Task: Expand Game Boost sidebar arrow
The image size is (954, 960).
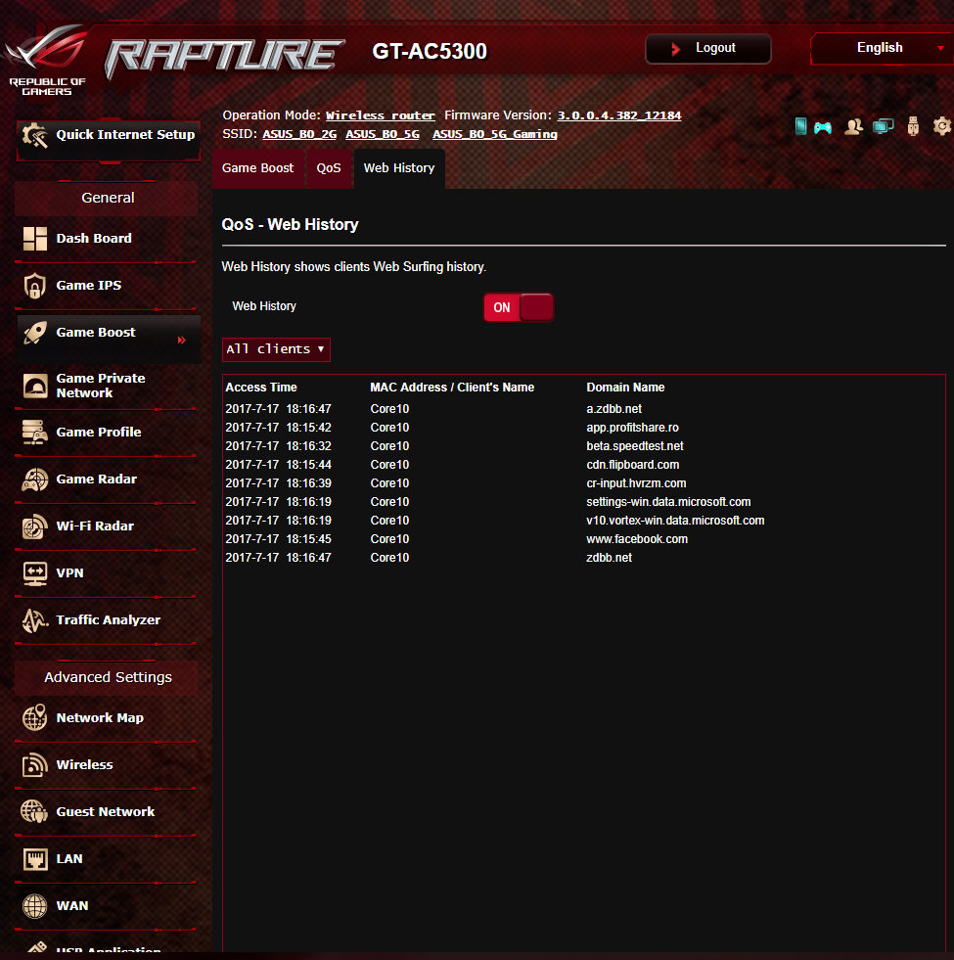Action: click(x=182, y=340)
